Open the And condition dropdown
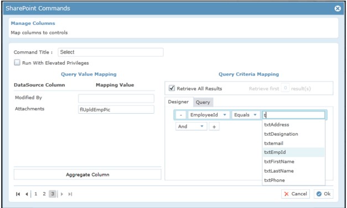 191,126
